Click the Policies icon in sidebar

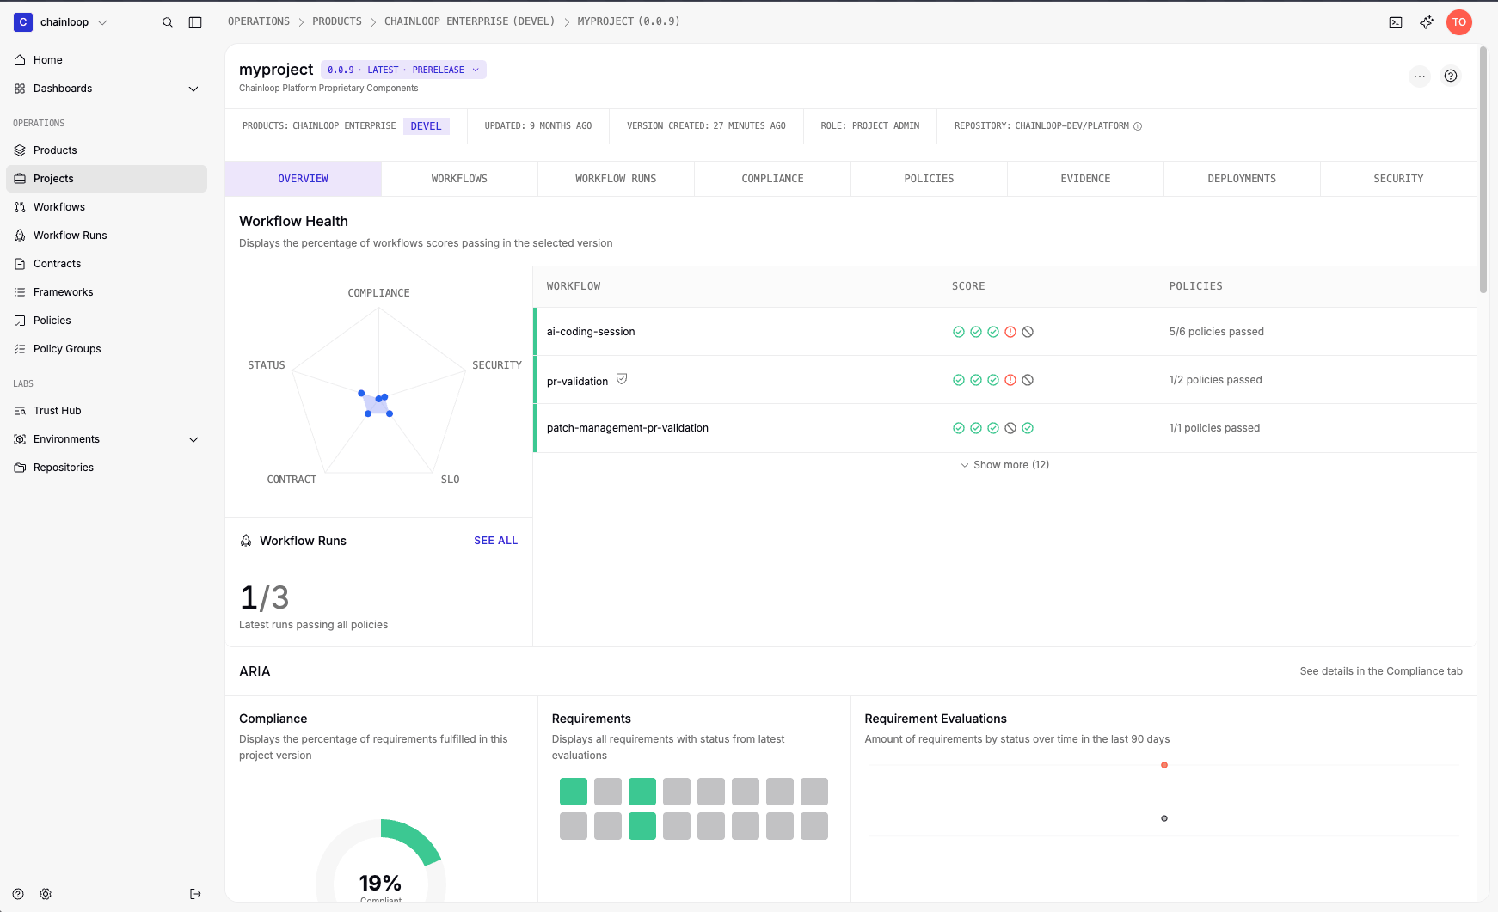(20, 321)
